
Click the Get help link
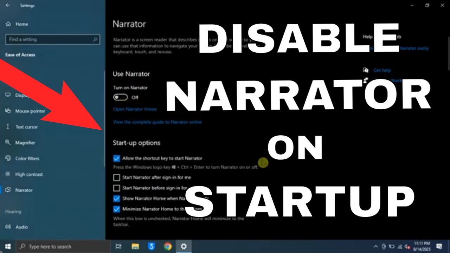(382, 70)
